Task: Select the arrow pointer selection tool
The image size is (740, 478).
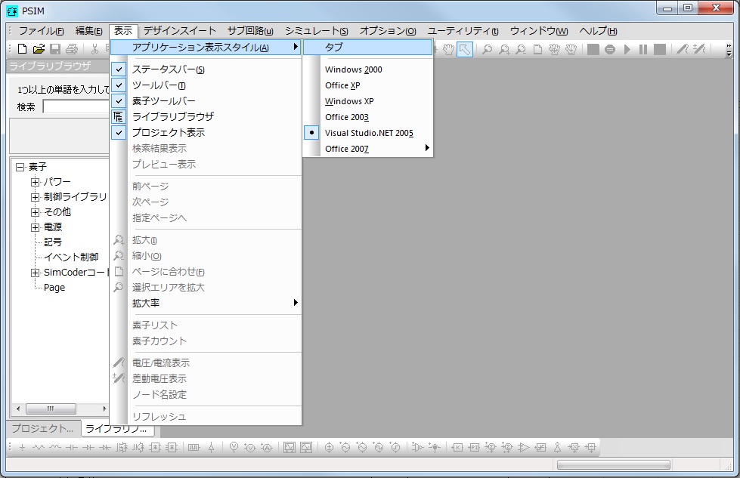Action: [465, 49]
